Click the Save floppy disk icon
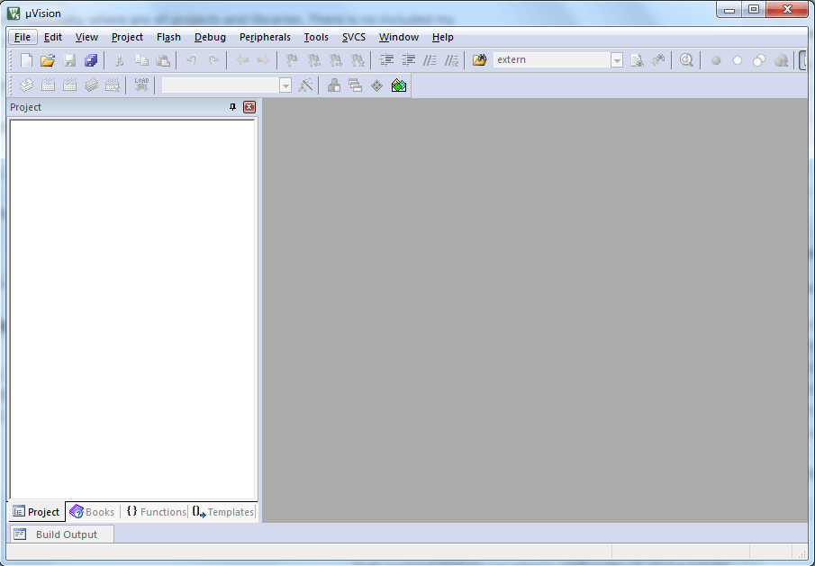 point(69,60)
